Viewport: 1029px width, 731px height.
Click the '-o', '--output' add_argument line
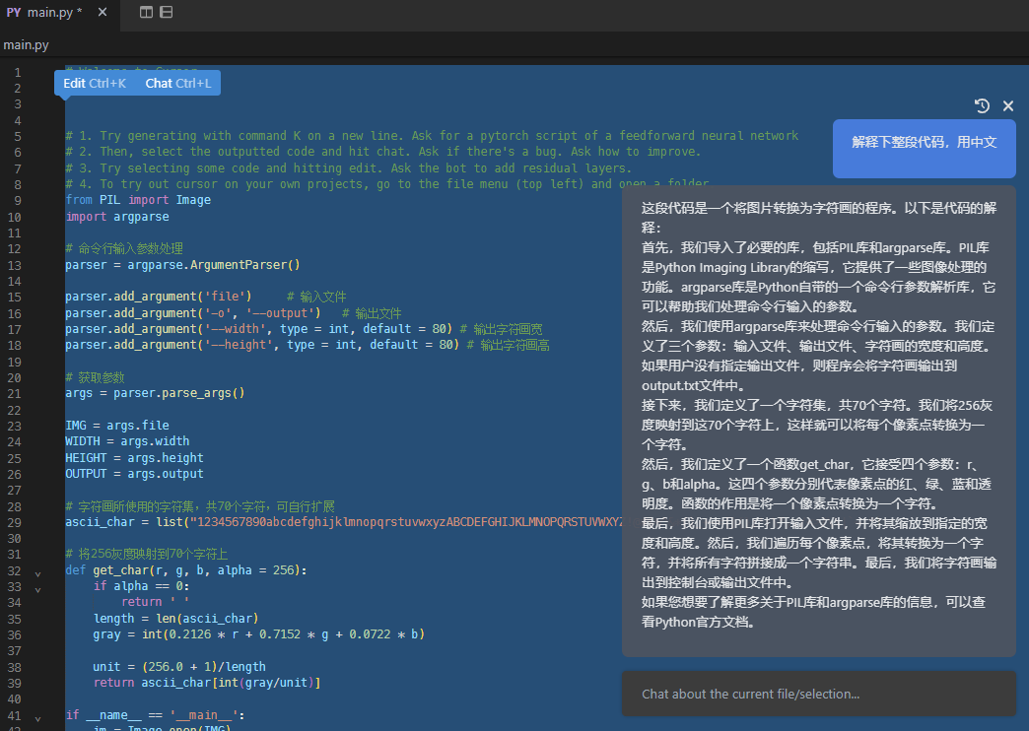click(x=233, y=313)
